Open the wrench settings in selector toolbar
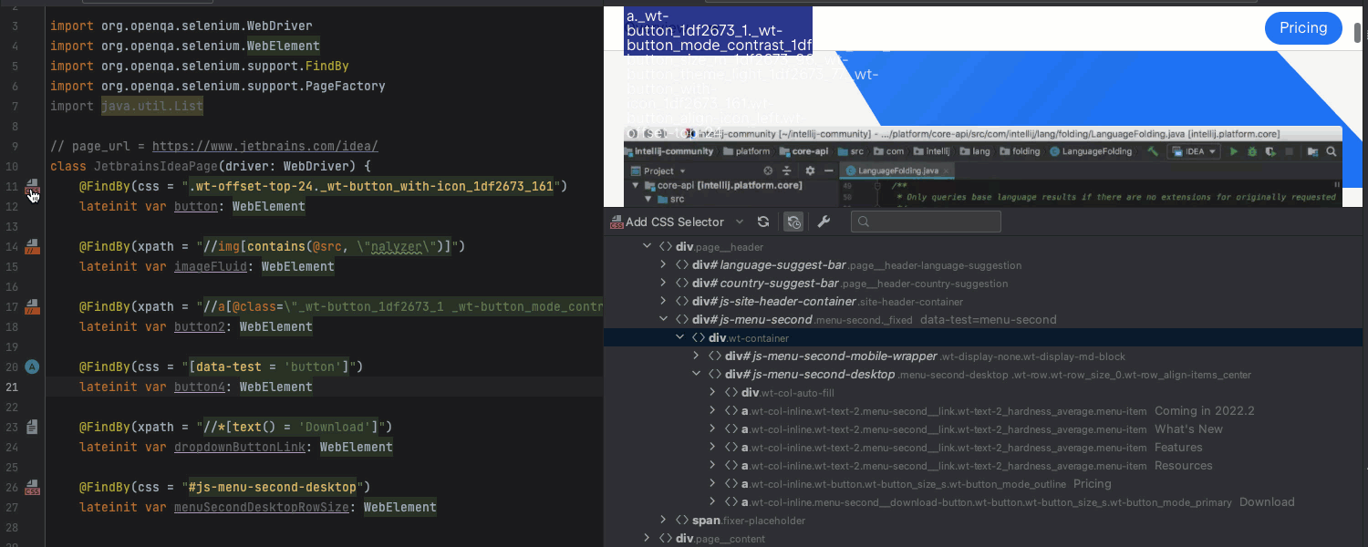This screenshot has height=547, width=1368. pos(824,222)
